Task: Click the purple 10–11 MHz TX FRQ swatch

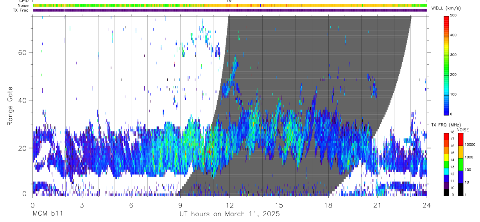Action: [x=446, y=185]
